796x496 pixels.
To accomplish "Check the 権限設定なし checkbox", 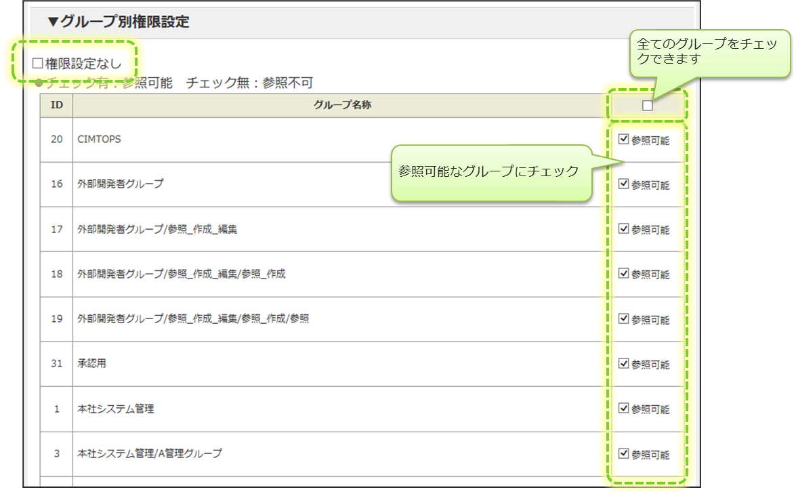I will [38, 64].
